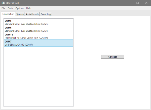This screenshot has height=110, width=151.
Task: Click the BBS-FW Tool app icon
Action: coord(3,3)
